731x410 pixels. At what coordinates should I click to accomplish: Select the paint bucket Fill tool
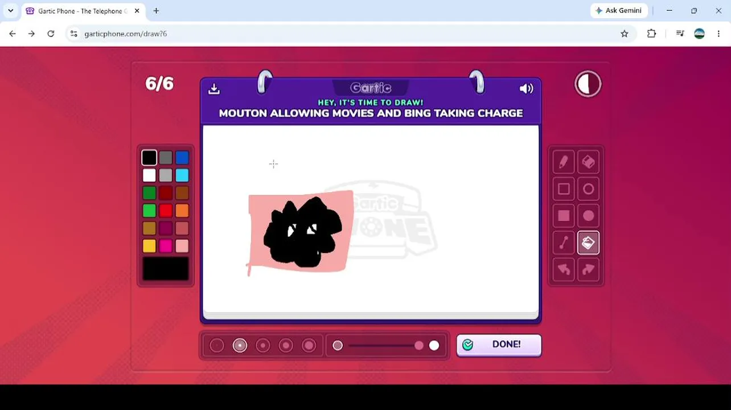point(588,243)
